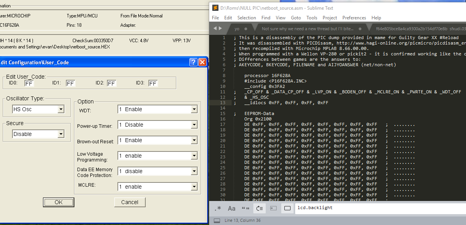Open the WDT option dropdown
466x225 pixels.
coord(194,110)
